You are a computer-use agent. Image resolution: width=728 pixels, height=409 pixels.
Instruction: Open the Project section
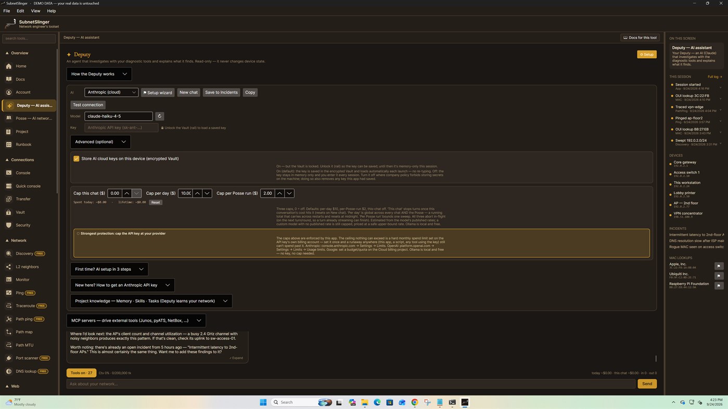click(x=29, y=131)
